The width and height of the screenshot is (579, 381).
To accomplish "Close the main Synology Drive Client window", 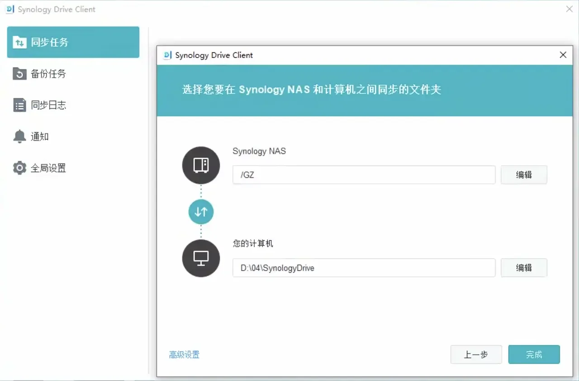I will 570,9.
